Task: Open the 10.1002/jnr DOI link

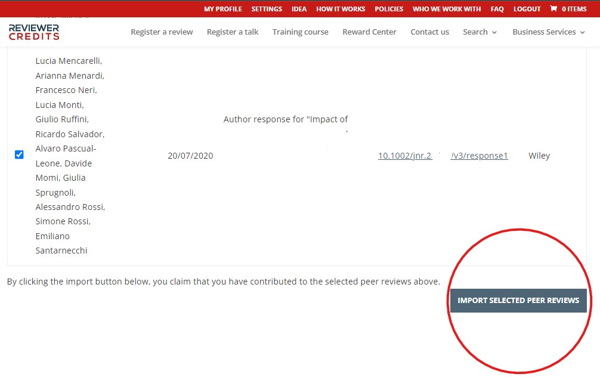Action: tap(405, 156)
